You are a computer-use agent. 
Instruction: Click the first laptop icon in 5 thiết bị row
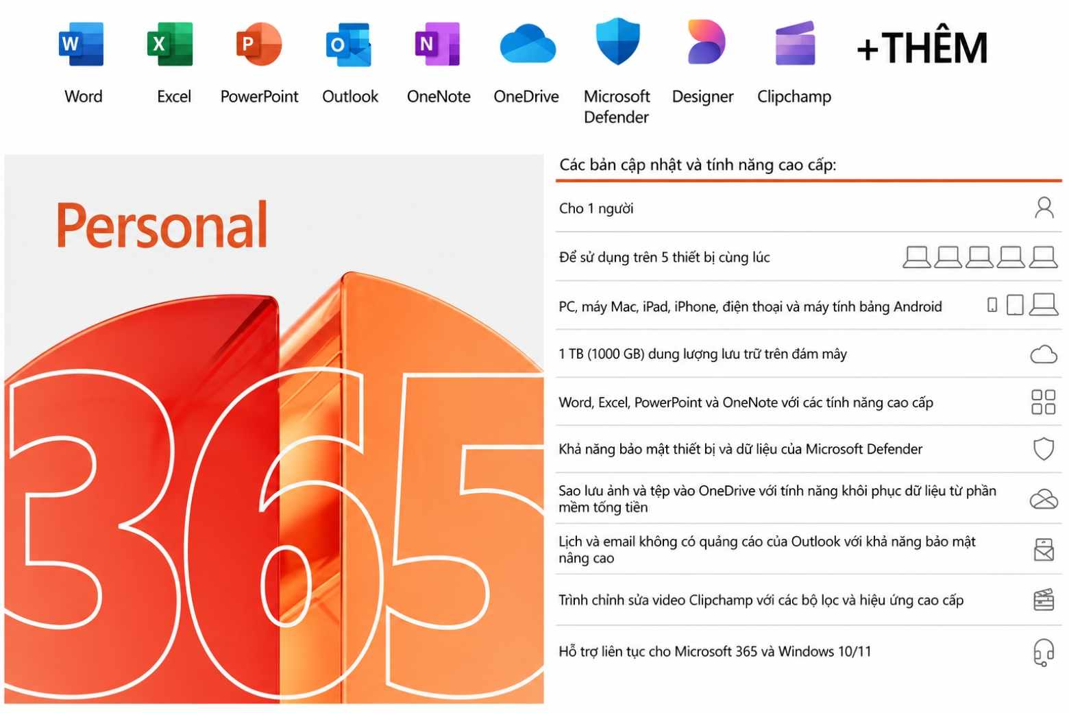(916, 257)
